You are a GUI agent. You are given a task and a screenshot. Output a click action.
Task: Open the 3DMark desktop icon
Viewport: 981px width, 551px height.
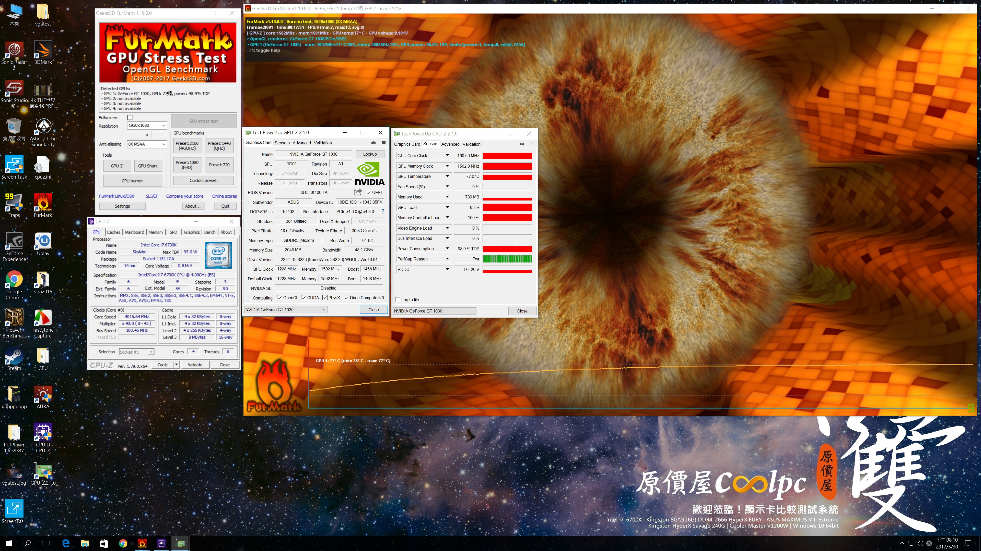pyautogui.click(x=43, y=53)
